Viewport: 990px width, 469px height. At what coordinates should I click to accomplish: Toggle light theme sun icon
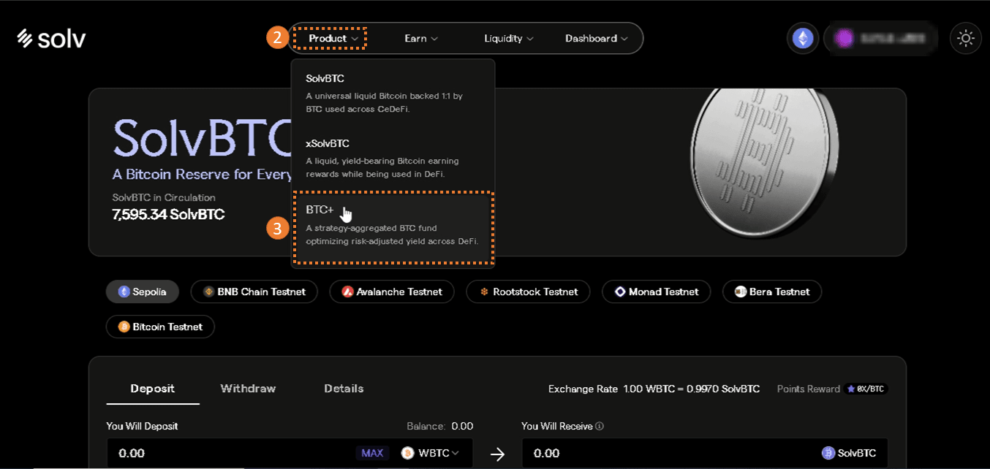point(966,38)
